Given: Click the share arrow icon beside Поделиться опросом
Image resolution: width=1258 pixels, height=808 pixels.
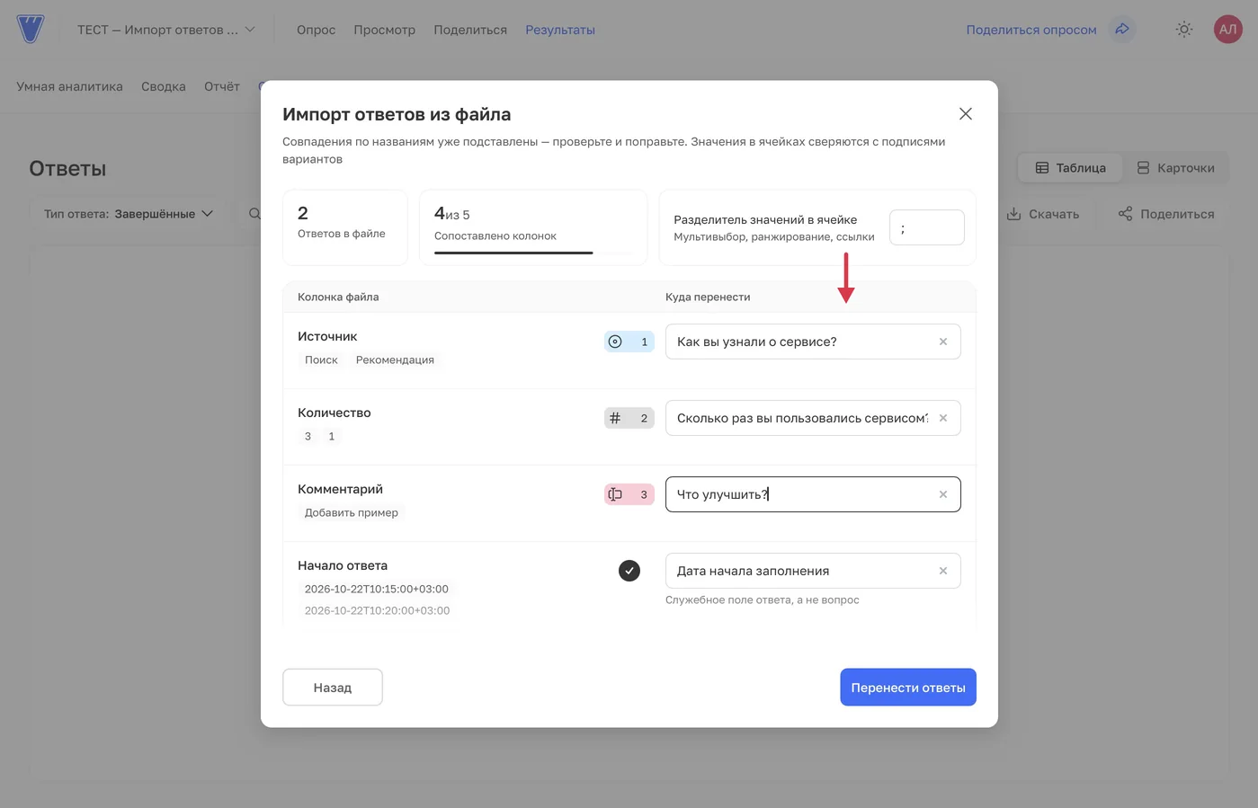Looking at the screenshot, I should [x=1122, y=29].
